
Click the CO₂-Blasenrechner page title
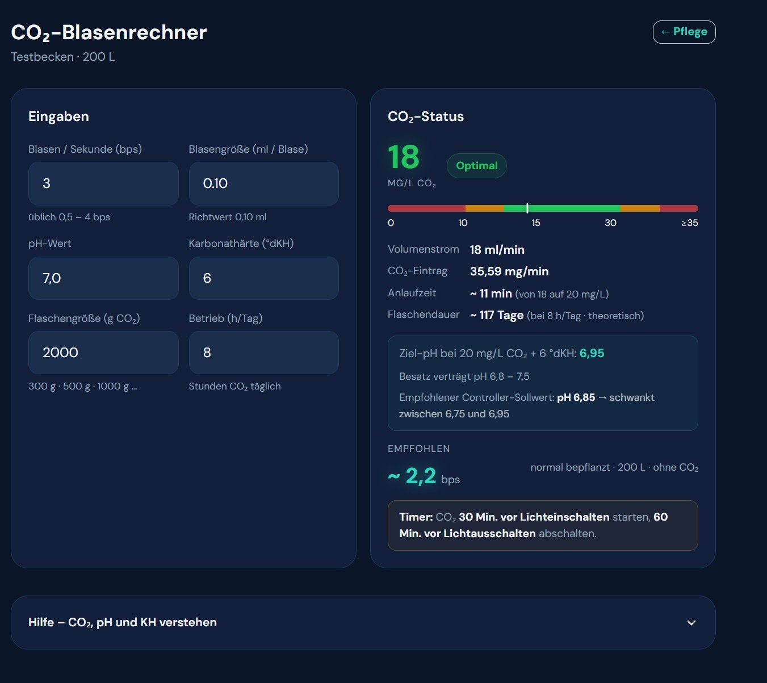(x=109, y=33)
